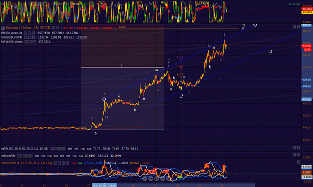This screenshot has width=313, height=187.
Task: Click the MA (1000, close) label
Action: click(x=12, y=41)
